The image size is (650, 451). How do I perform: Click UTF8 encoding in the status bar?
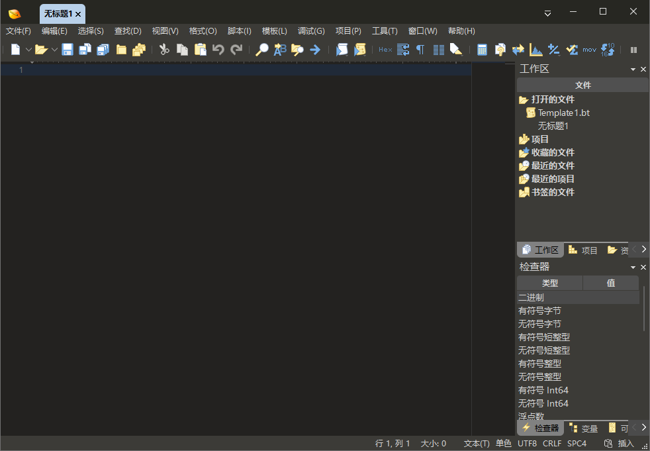[527, 444]
